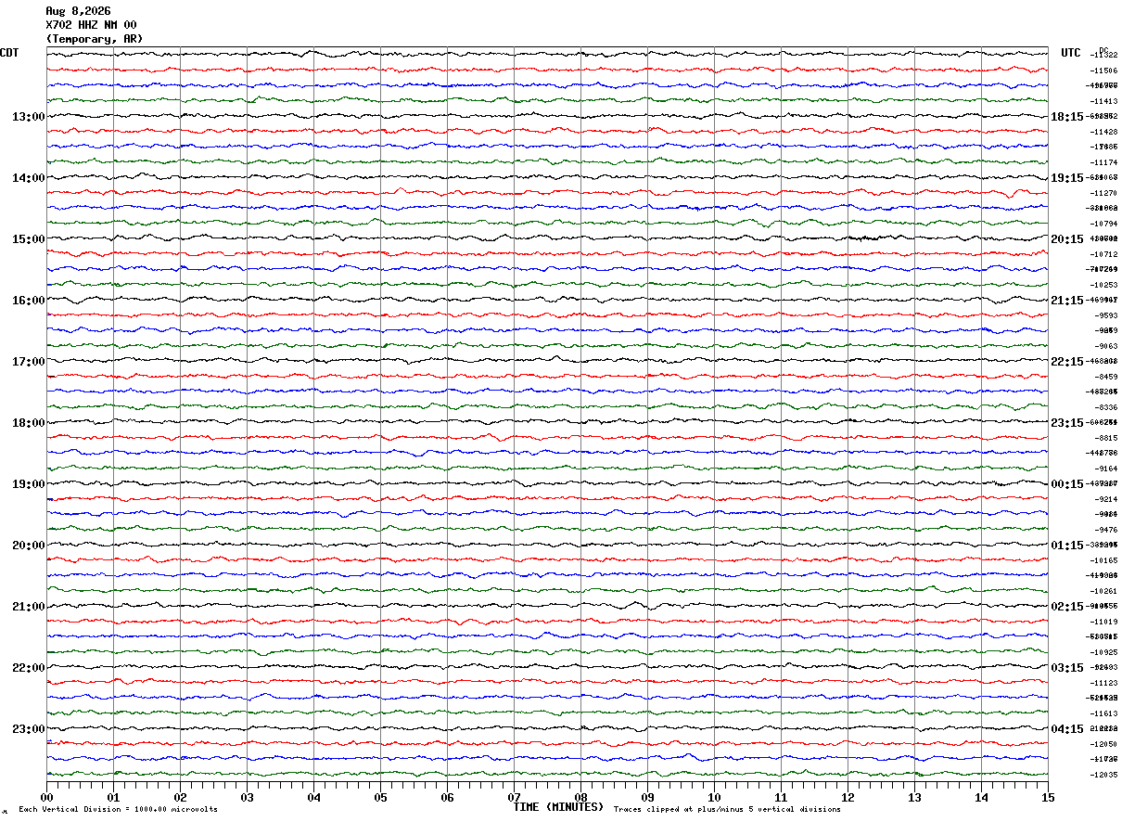Click the -12035 DC offset value

(x=1104, y=775)
